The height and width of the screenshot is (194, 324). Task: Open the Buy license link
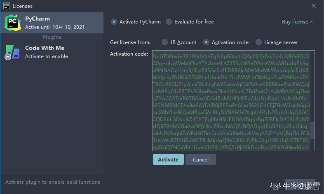pos(295,22)
